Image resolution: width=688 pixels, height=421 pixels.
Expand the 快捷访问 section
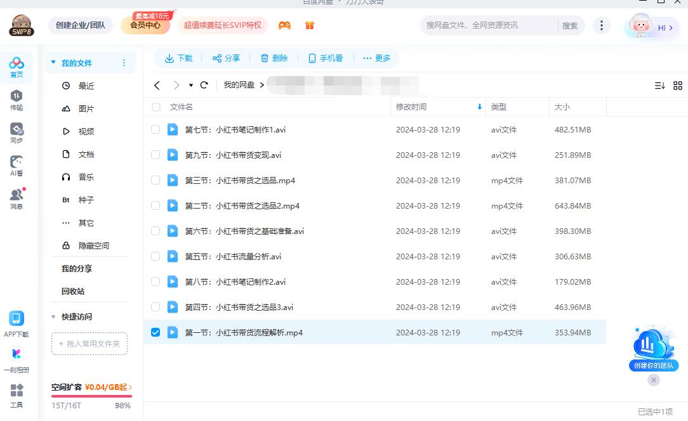[54, 316]
